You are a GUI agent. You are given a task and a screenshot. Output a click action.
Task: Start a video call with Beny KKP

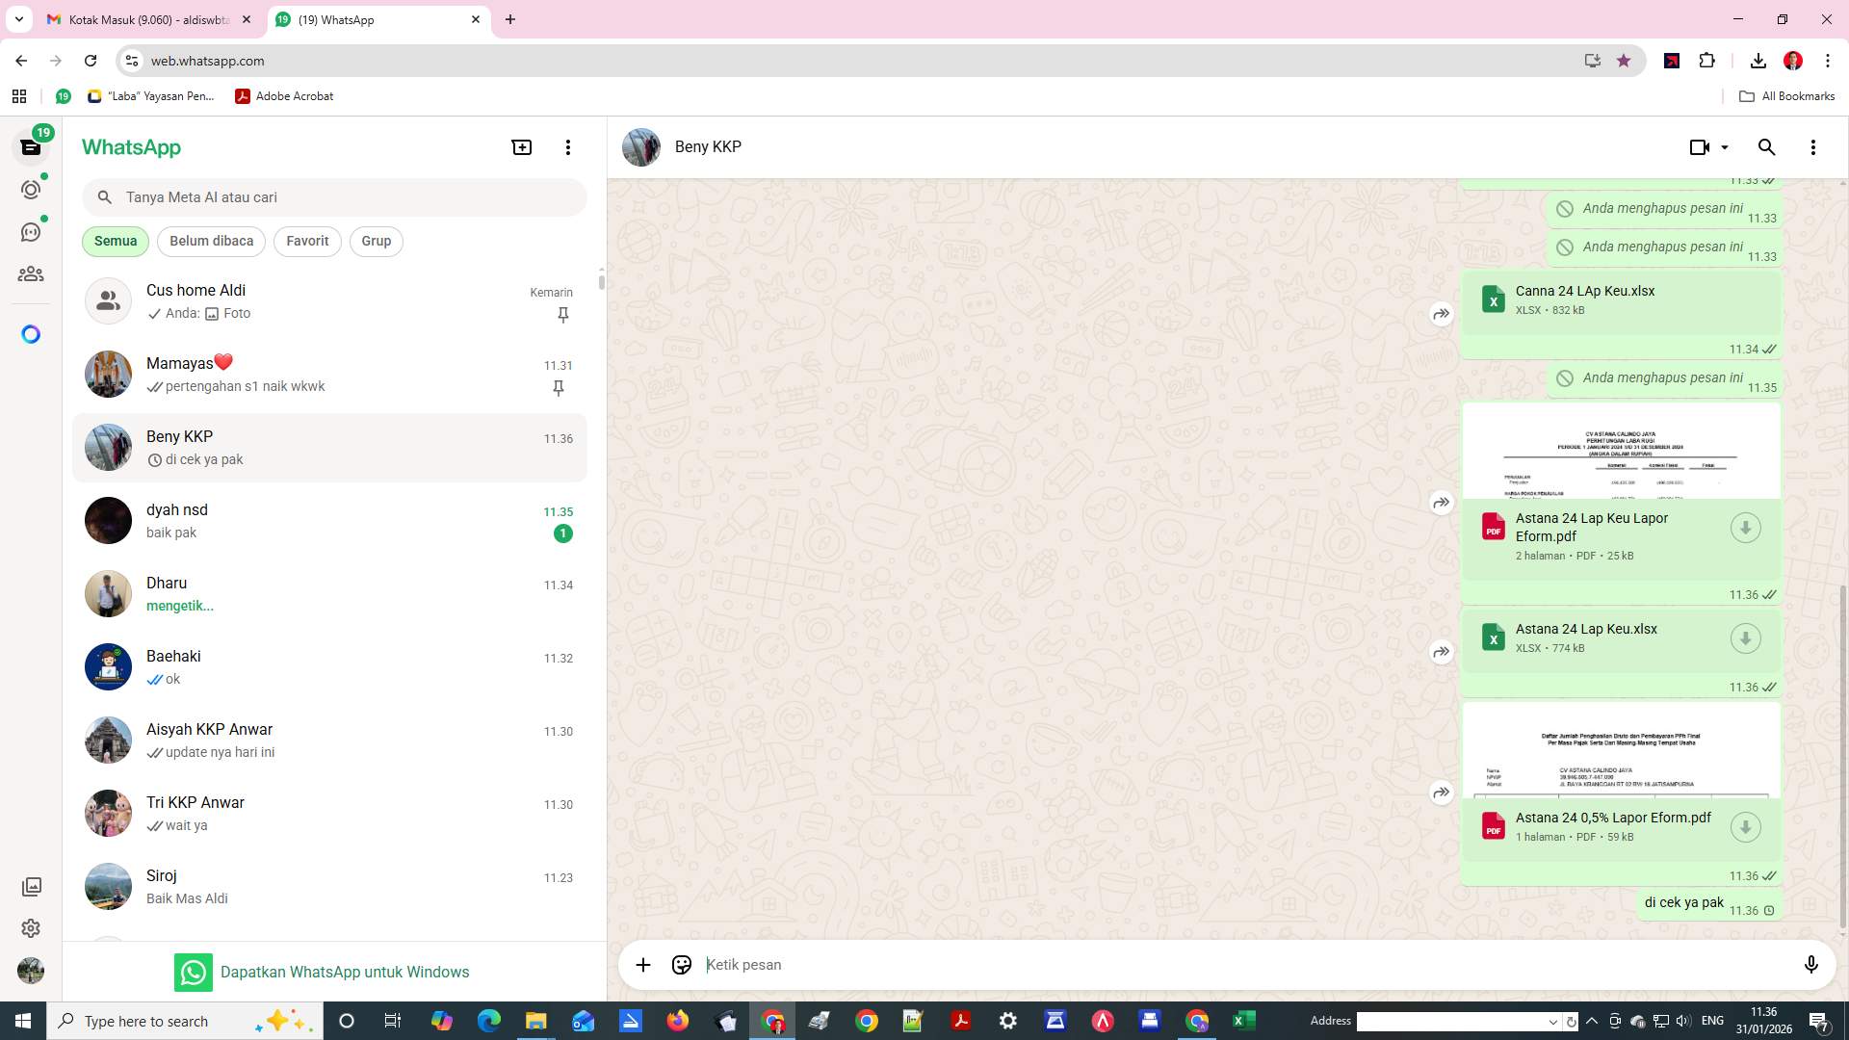point(1699,146)
